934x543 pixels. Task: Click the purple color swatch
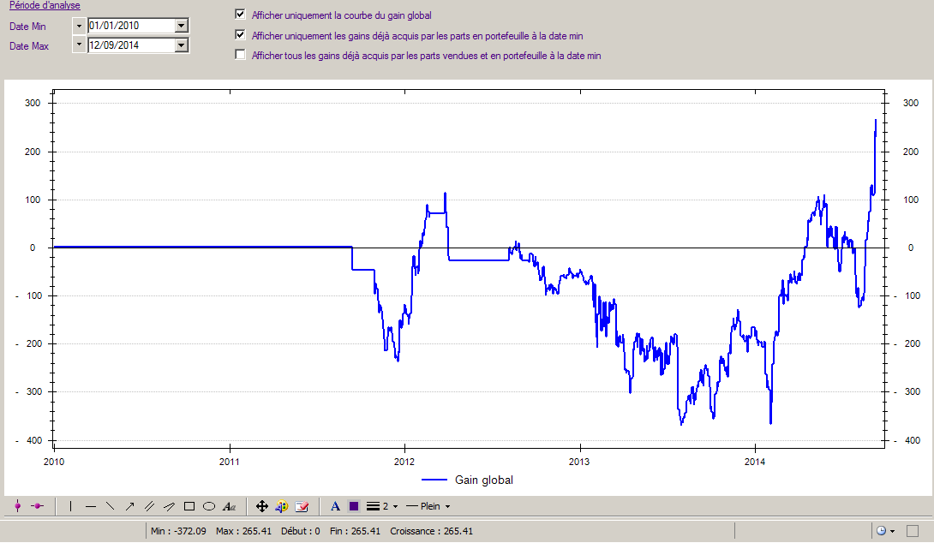354,506
